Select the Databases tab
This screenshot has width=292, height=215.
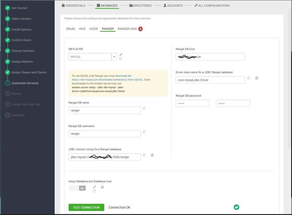(x=107, y=6)
